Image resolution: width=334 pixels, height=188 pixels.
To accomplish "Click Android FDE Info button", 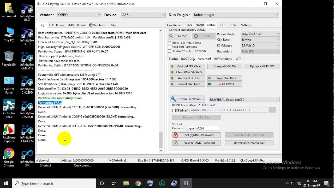I will (x=187, y=78).
